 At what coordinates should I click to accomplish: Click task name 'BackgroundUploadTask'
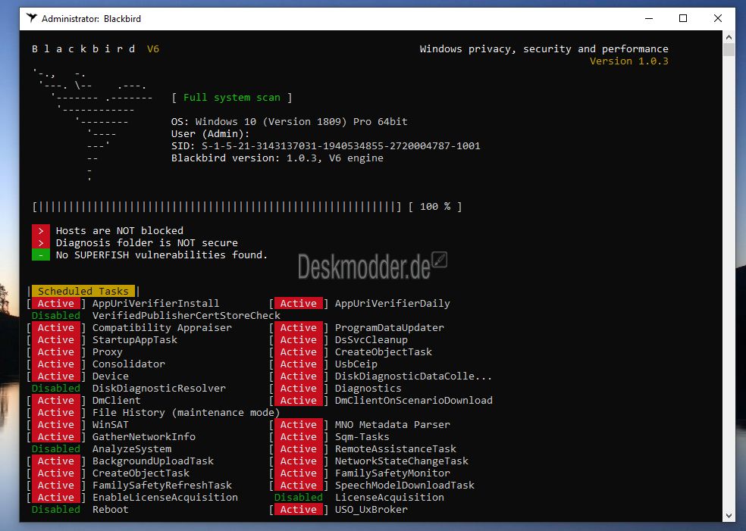pyautogui.click(x=152, y=461)
